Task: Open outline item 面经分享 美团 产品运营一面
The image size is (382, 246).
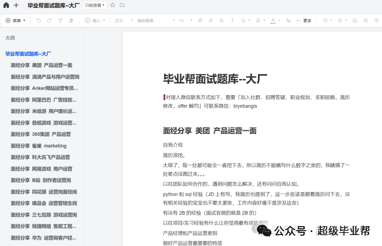Action: click(41, 65)
